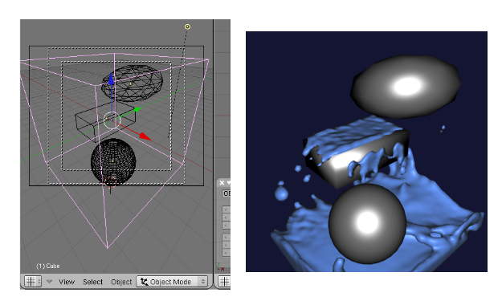Open window type icon of the right-hand window
502x305 pixels.
224,282
